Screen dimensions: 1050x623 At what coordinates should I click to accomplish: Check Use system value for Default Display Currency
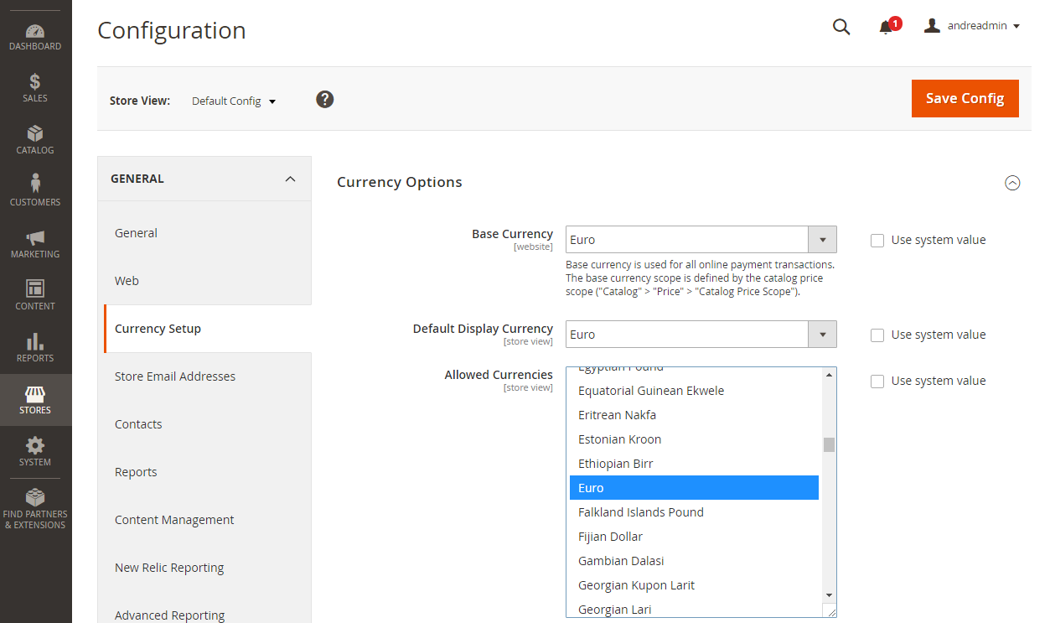click(x=877, y=335)
